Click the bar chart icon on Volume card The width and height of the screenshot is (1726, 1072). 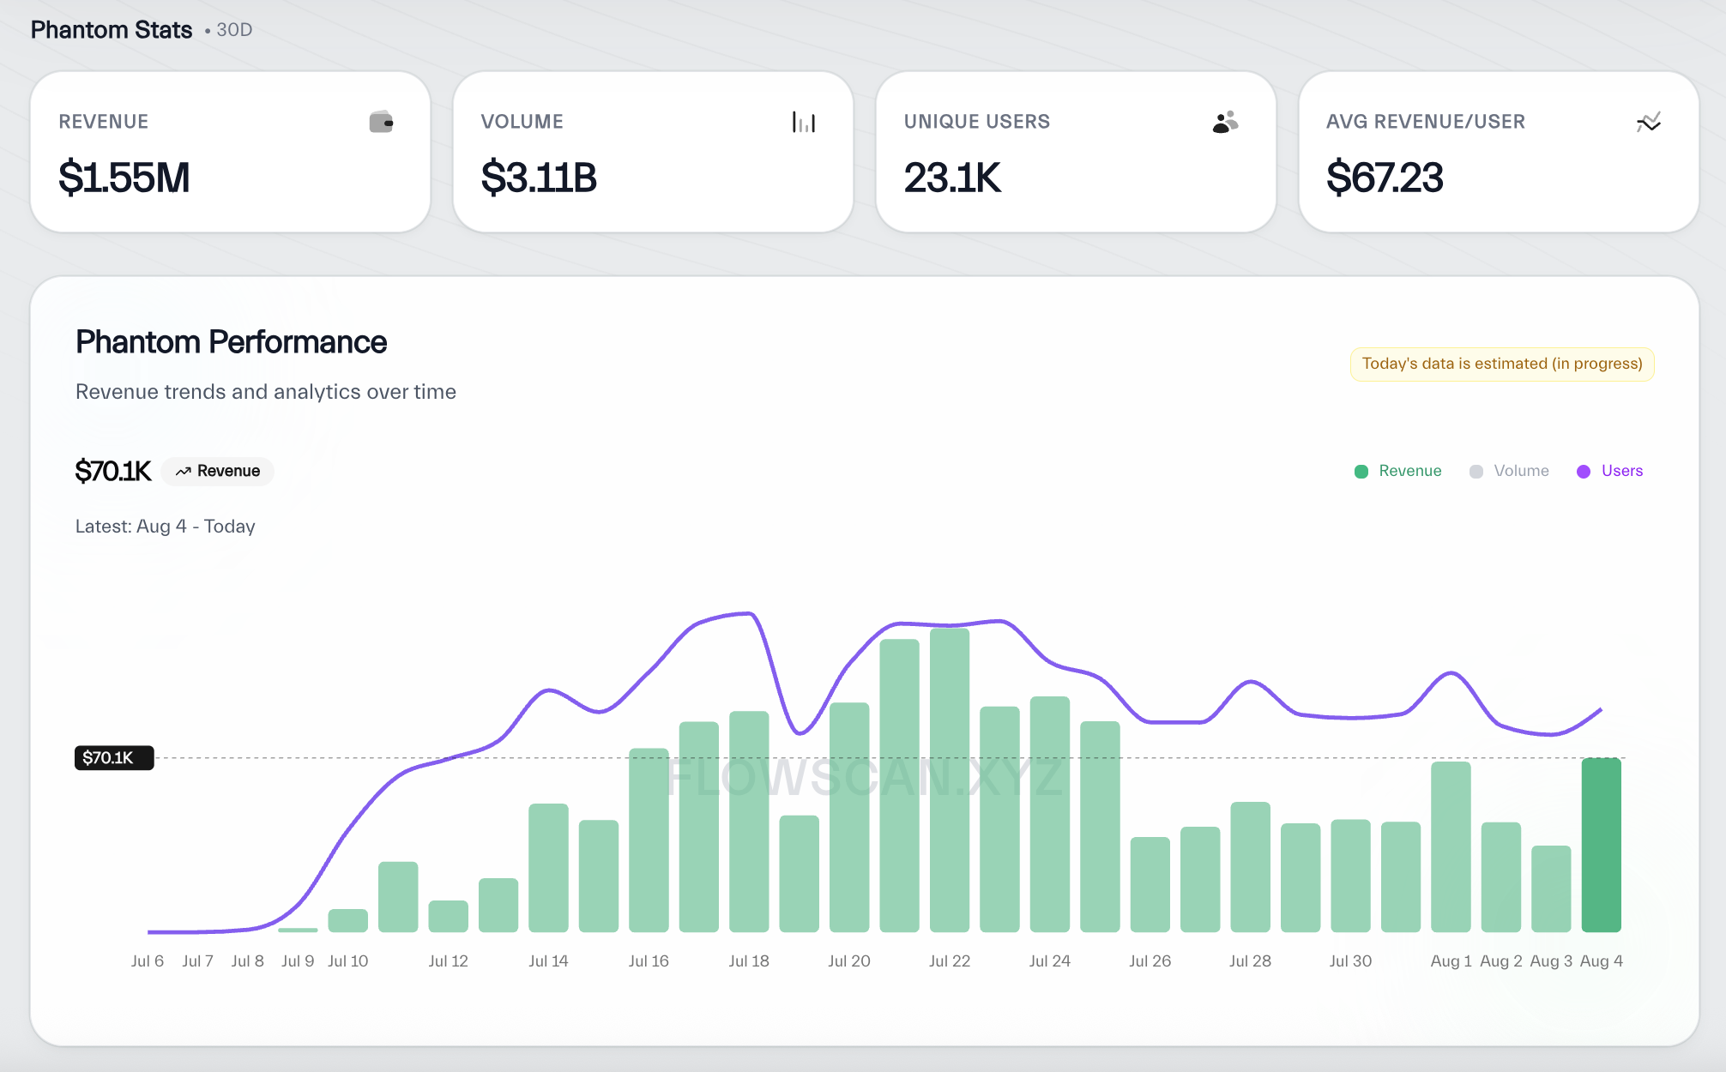[803, 123]
